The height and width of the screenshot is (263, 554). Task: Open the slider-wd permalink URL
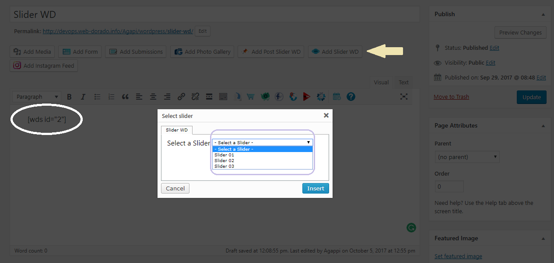pyautogui.click(x=118, y=31)
